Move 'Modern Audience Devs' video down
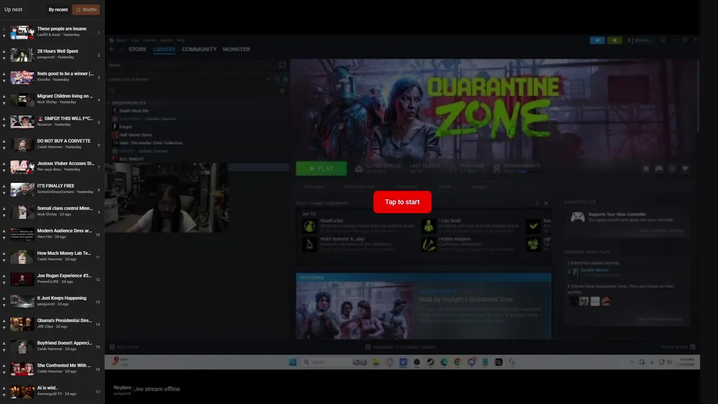Image resolution: width=718 pixels, height=404 pixels. point(4,237)
